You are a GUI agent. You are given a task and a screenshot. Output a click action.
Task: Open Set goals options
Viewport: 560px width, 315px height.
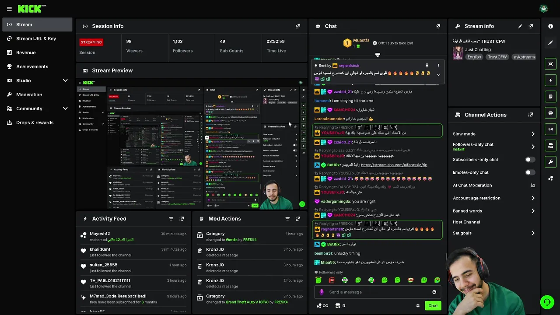pos(494,233)
